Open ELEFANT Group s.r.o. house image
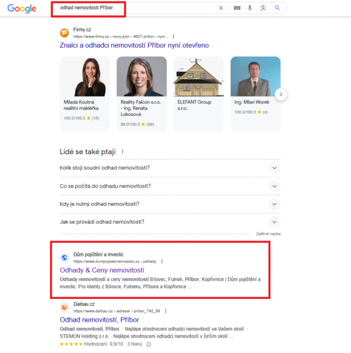 (x=199, y=76)
